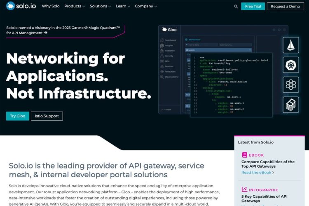
Task: Expand the Learn dropdown menu
Action: click(x=123, y=6)
